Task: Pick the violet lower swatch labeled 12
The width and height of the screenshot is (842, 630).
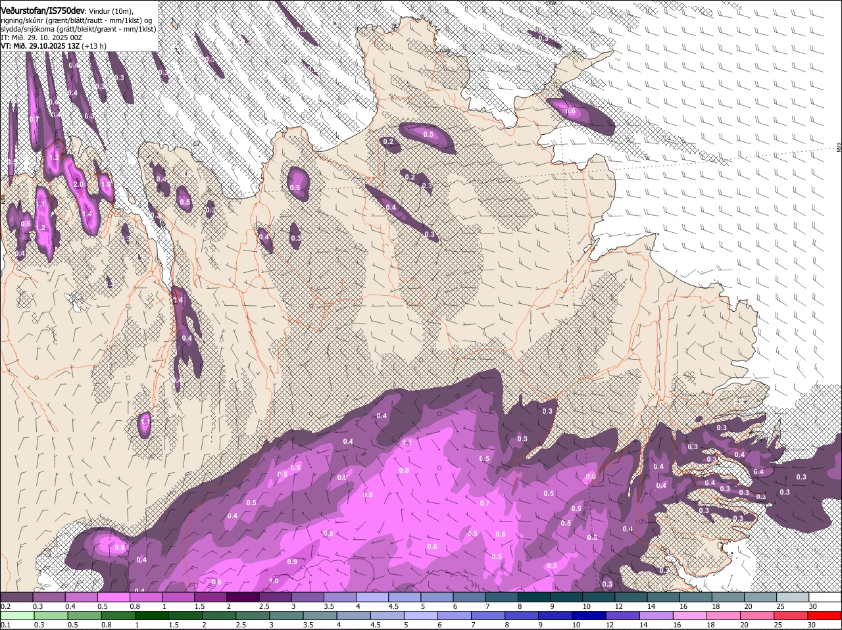Action: tap(622, 616)
